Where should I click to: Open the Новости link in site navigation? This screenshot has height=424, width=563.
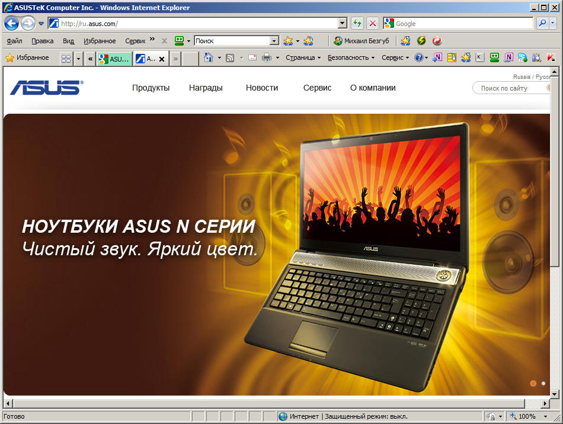[261, 88]
